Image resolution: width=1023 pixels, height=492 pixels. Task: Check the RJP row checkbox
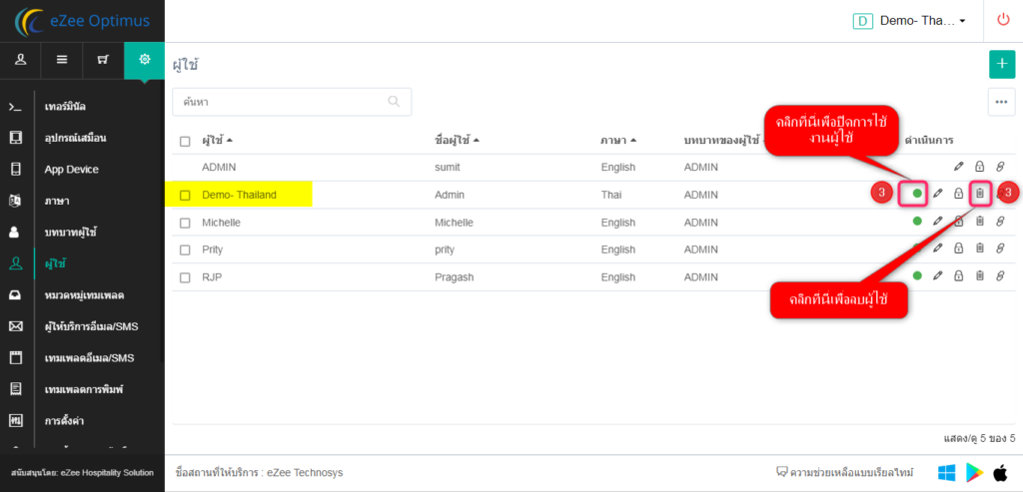[185, 277]
